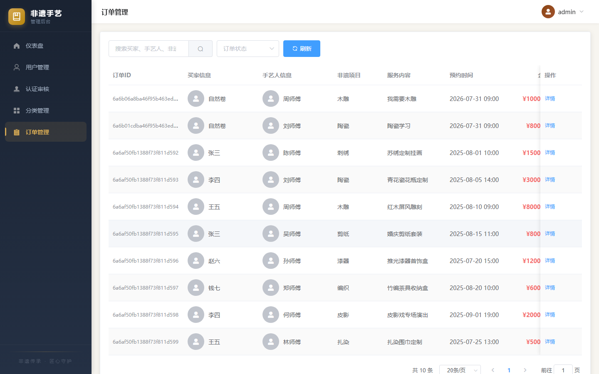
Task: Open 详情 for 扎染围巾定制 order
Action: (x=550, y=342)
